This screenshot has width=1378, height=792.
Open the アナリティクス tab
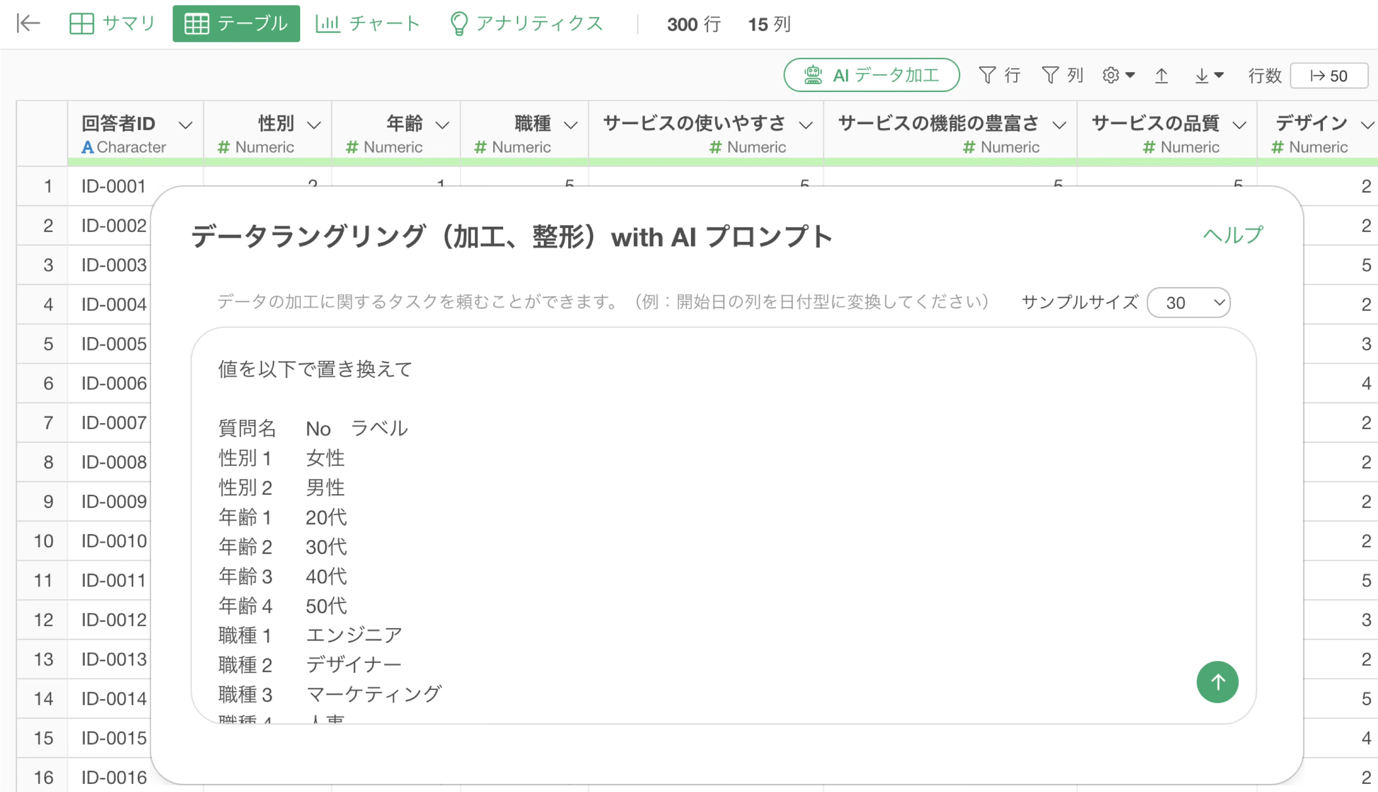(x=526, y=23)
